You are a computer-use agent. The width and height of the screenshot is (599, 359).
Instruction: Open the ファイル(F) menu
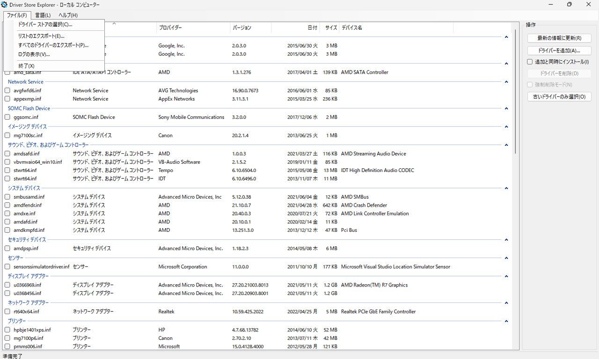click(x=17, y=15)
